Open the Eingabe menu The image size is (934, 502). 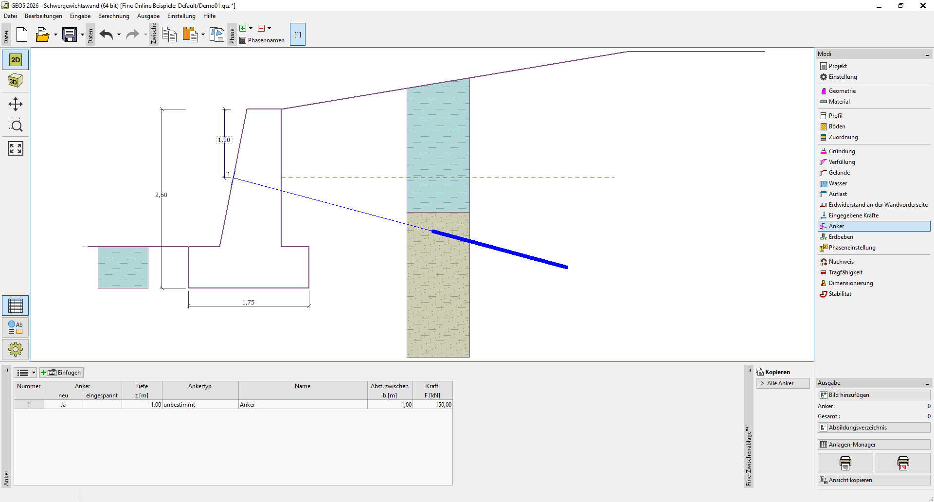coord(80,16)
